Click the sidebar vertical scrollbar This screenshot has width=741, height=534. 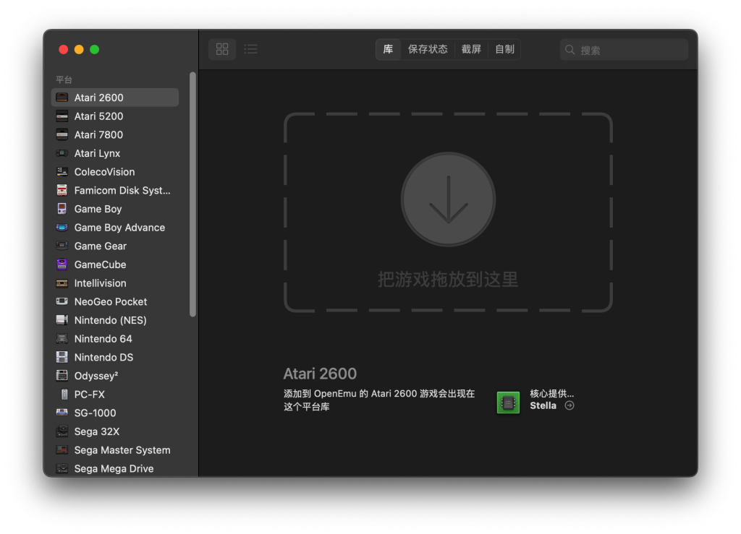coord(192,194)
